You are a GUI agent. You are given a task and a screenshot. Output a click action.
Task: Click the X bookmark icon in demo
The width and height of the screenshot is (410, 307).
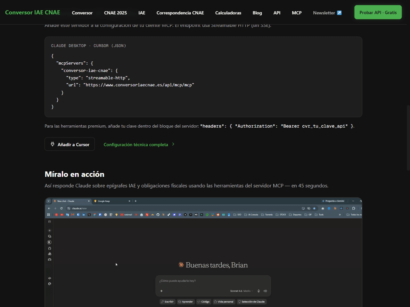[x=89, y=215]
